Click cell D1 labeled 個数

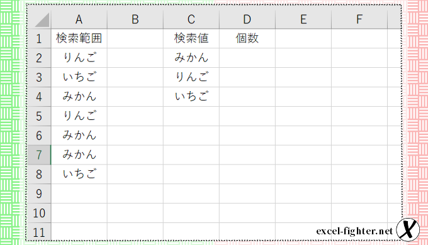point(247,38)
